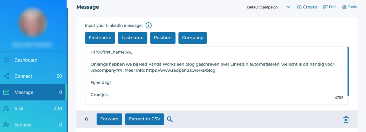Click the Forward button
Viewport: 366px width, 132px height.
coord(109,119)
